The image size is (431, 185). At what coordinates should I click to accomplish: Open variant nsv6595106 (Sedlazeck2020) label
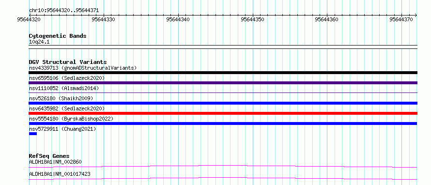tap(67, 78)
